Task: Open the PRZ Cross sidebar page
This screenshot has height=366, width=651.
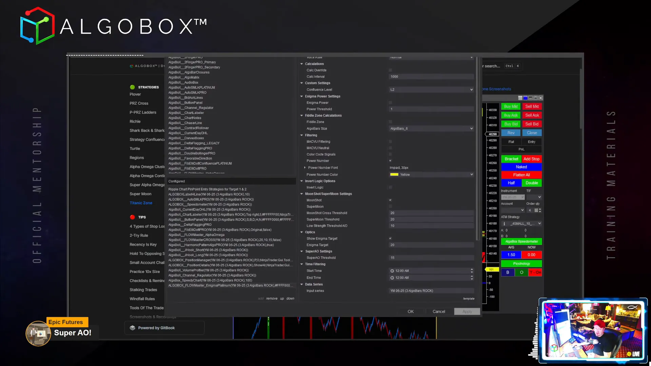Action: click(139, 103)
